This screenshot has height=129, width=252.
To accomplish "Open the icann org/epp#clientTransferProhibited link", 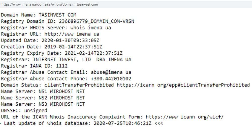I will [183, 85].
